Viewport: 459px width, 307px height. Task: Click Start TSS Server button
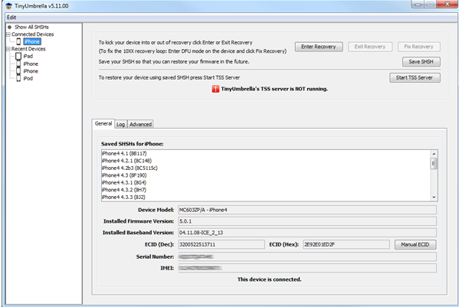[x=415, y=78]
